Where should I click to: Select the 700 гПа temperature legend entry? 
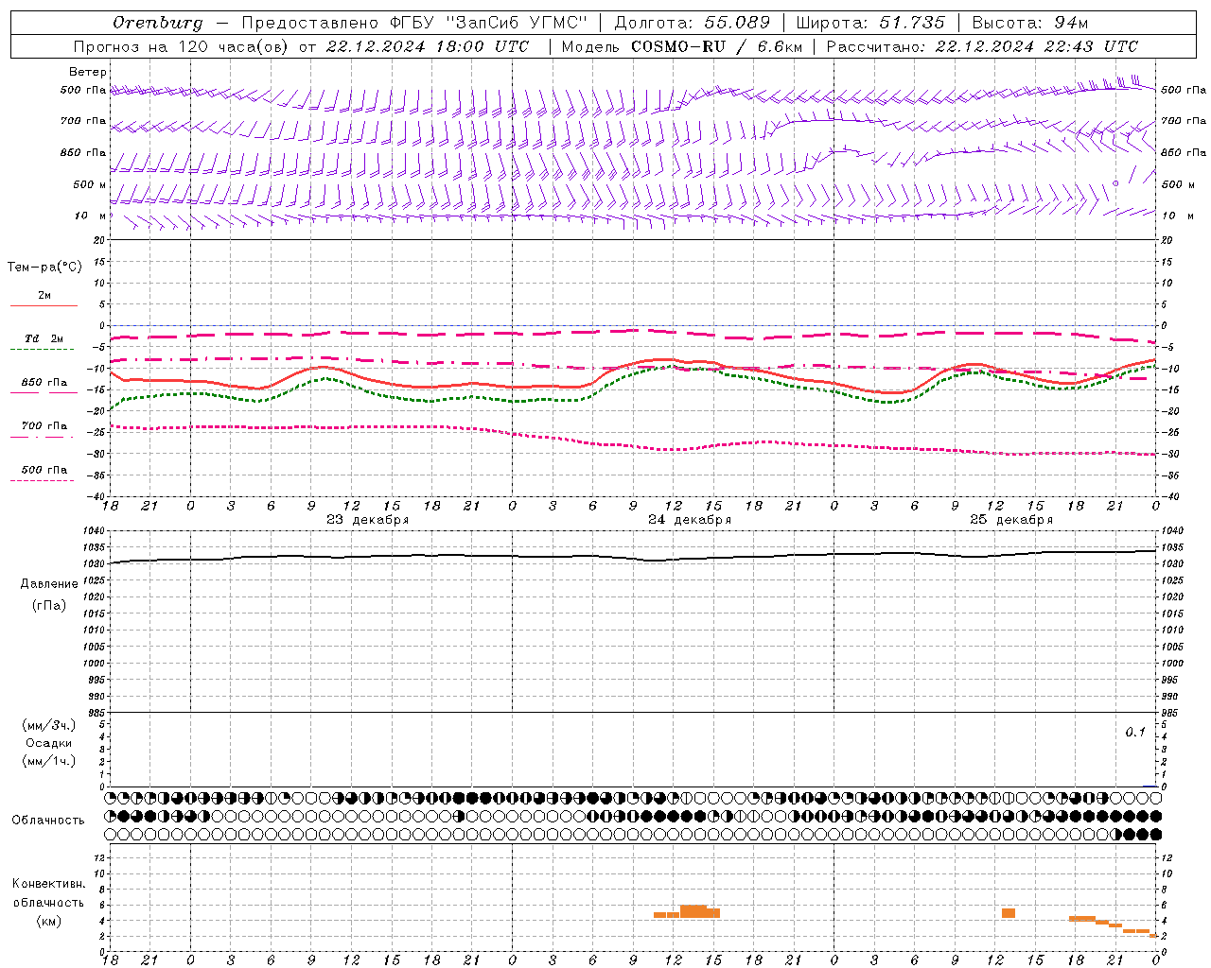tap(44, 426)
